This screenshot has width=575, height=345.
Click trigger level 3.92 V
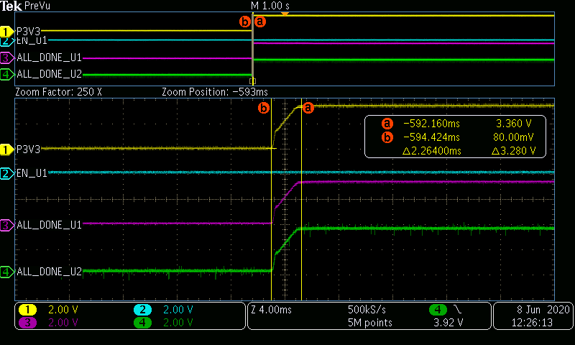point(448,323)
